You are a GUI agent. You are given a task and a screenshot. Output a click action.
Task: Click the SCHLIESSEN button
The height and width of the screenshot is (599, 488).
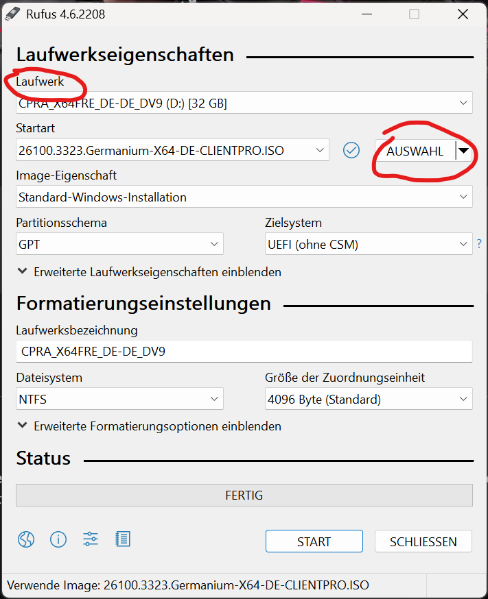point(423,541)
